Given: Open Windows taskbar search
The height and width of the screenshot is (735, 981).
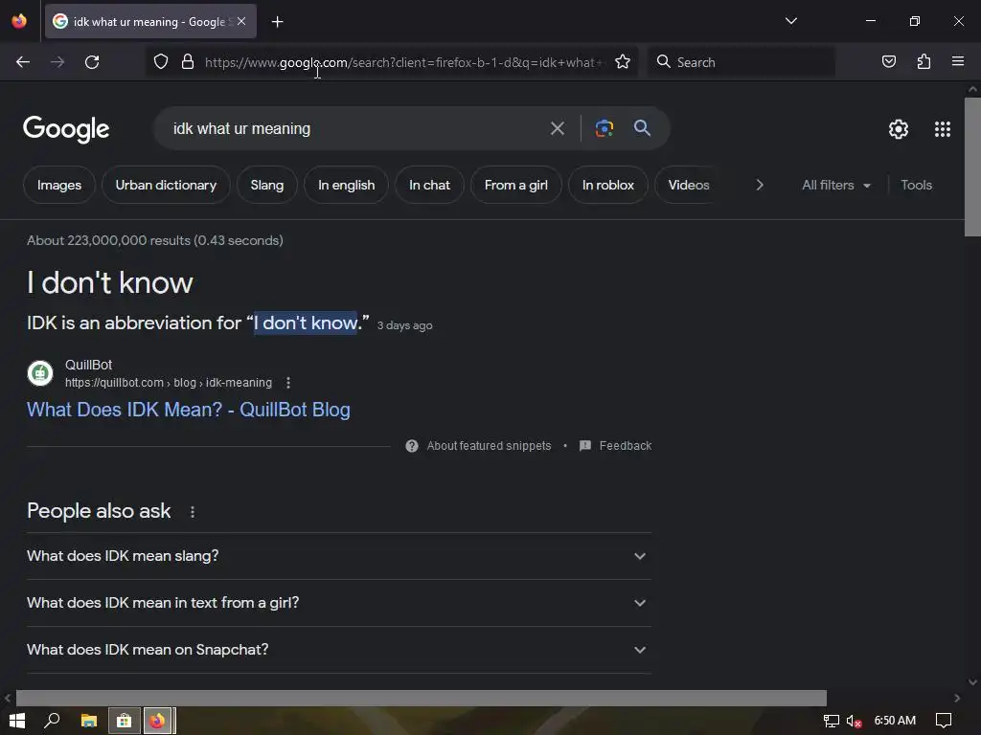Looking at the screenshot, I should [x=52, y=721].
